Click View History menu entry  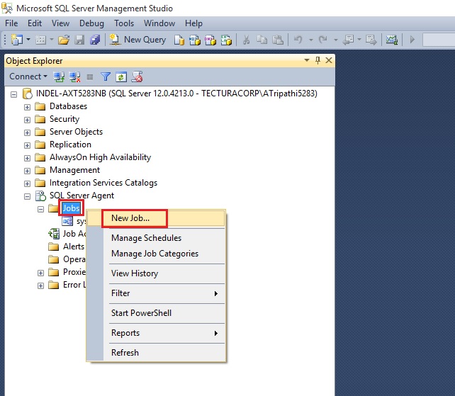[x=135, y=273]
